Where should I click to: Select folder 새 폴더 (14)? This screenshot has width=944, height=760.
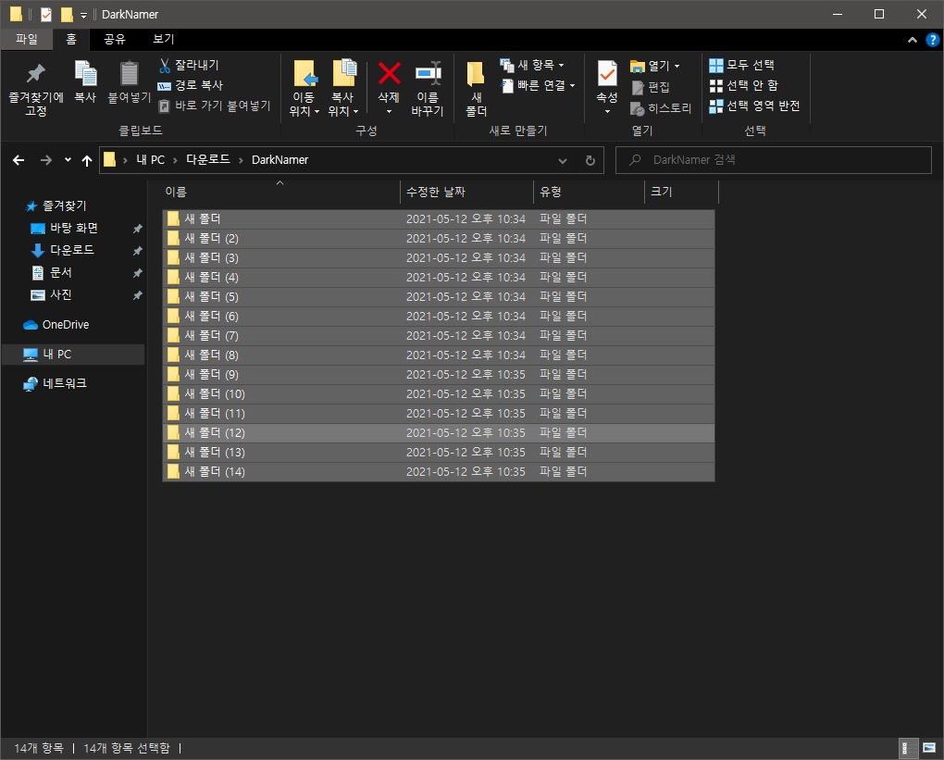439,471
